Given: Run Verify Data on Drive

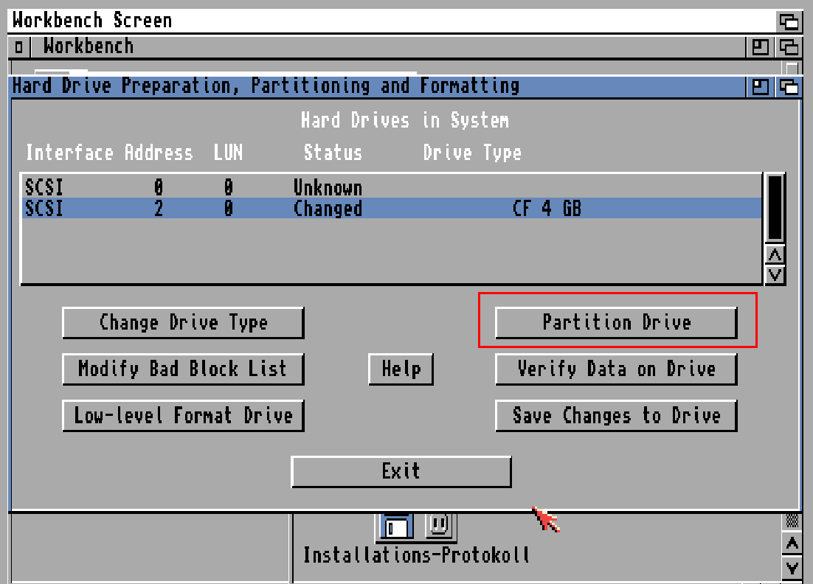Looking at the screenshot, I should click(616, 369).
